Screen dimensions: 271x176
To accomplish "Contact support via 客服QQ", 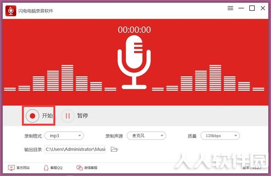I will (53, 168).
